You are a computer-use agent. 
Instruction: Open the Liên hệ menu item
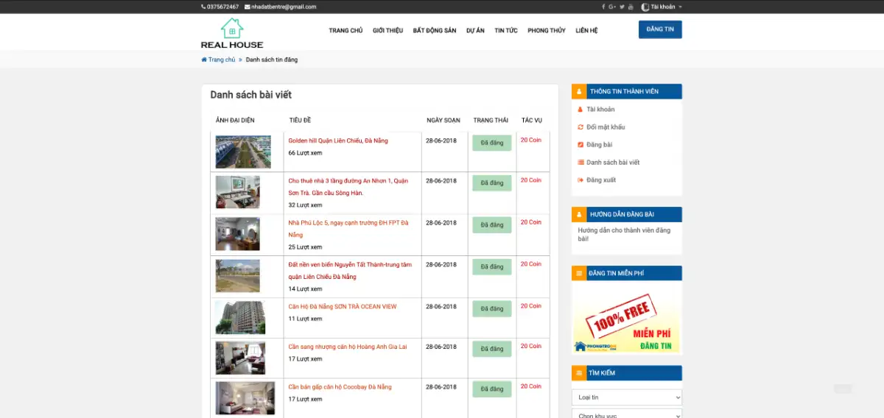click(586, 30)
